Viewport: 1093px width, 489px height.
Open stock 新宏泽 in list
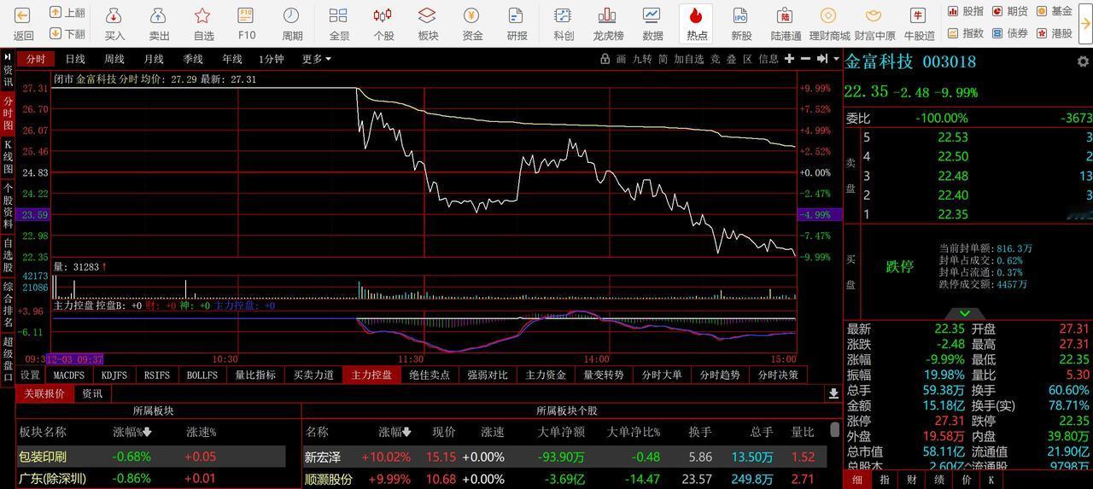(x=323, y=457)
